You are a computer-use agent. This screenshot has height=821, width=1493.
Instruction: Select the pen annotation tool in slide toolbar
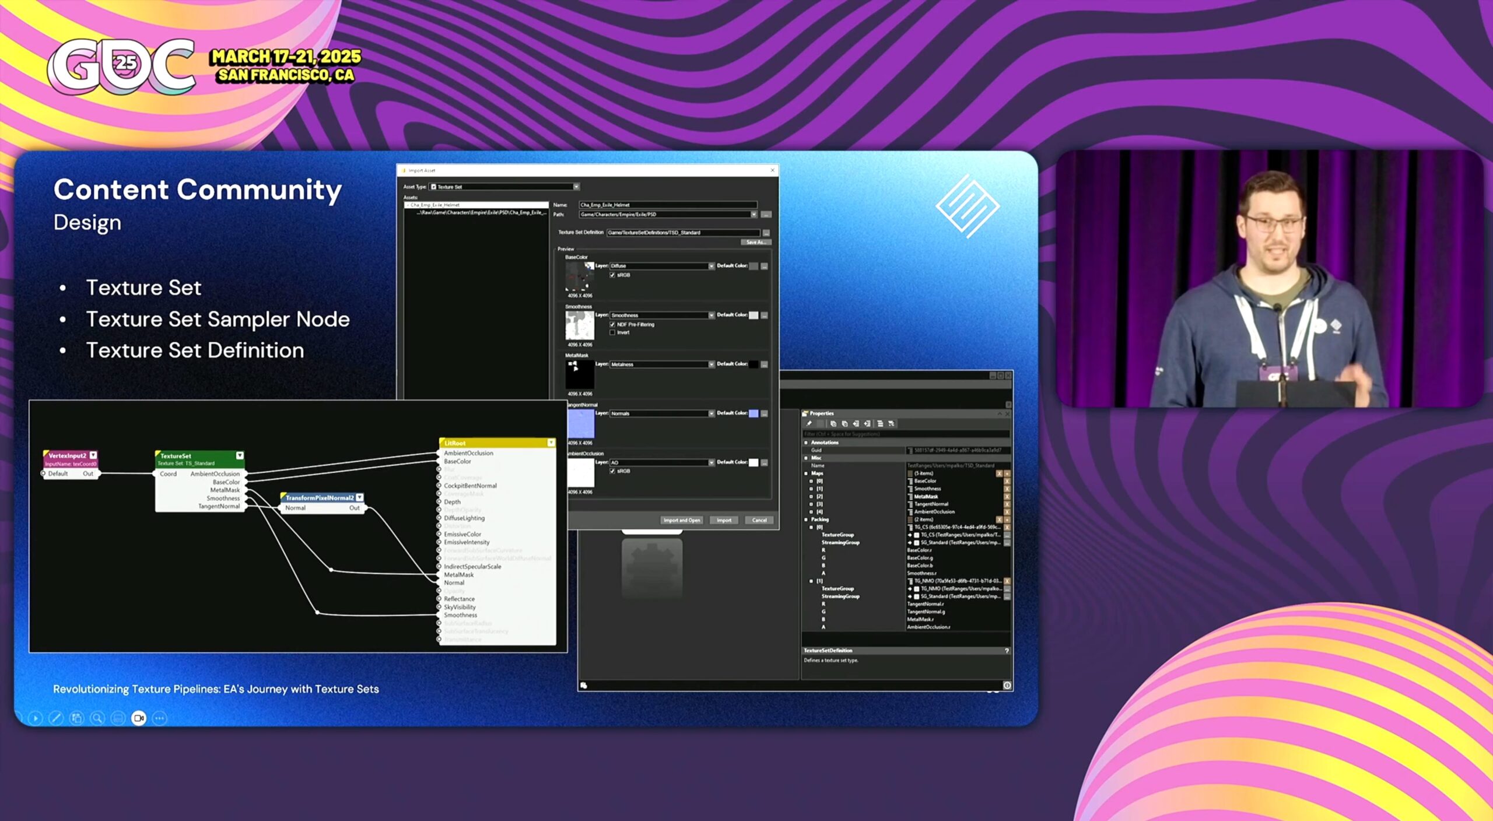(x=56, y=718)
